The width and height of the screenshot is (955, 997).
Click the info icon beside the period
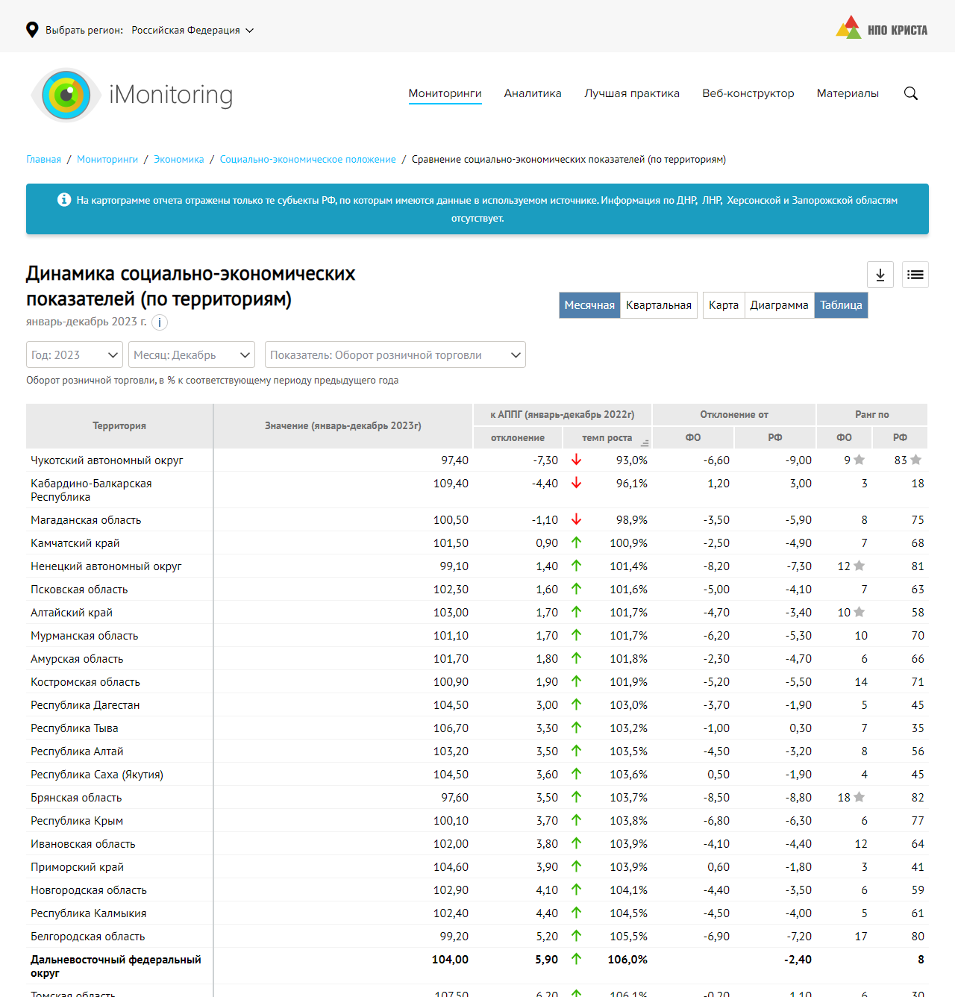pyautogui.click(x=160, y=322)
